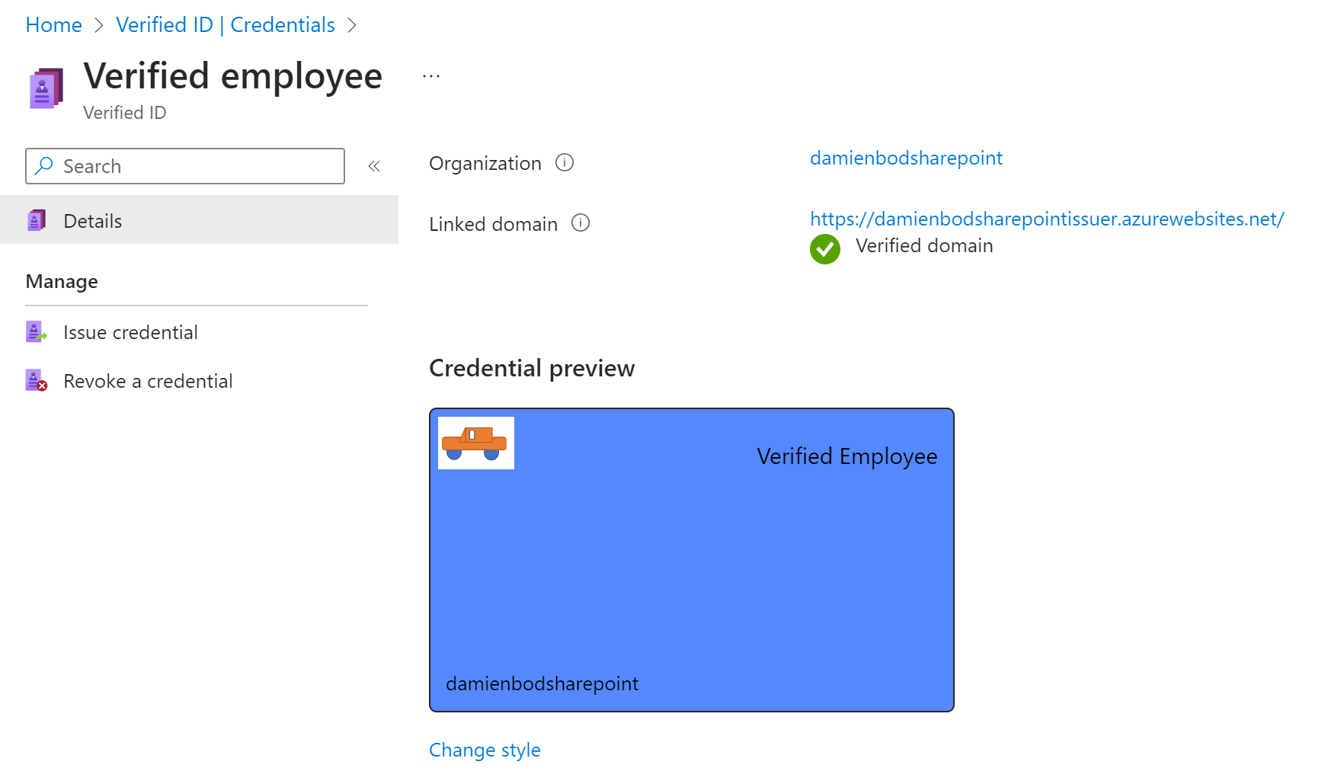This screenshot has width=1344, height=784.
Task: Click the Revoke a credential icon
Action: point(36,380)
